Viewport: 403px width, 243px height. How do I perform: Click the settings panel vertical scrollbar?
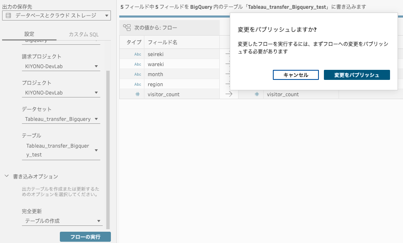[108, 150]
